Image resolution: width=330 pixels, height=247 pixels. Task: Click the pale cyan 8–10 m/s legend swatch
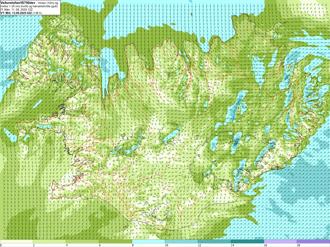pos(148,242)
